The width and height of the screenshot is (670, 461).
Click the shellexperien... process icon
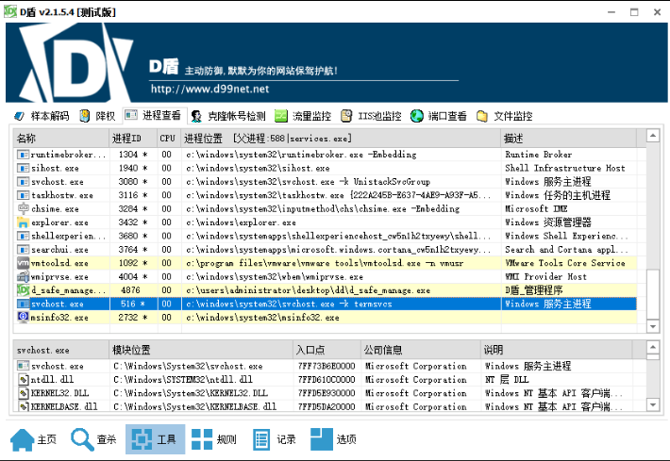click(x=23, y=236)
